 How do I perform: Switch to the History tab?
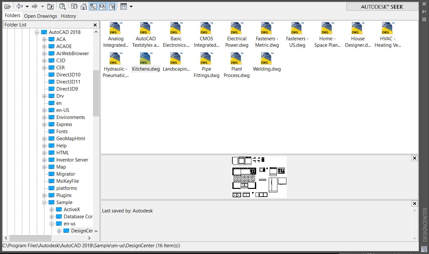click(x=68, y=16)
